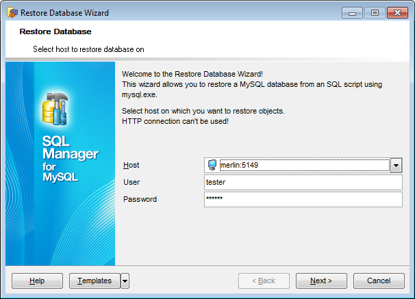Click 'Select host to restore database on' text
Viewport: 415px width, 299px height.
(x=88, y=49)
